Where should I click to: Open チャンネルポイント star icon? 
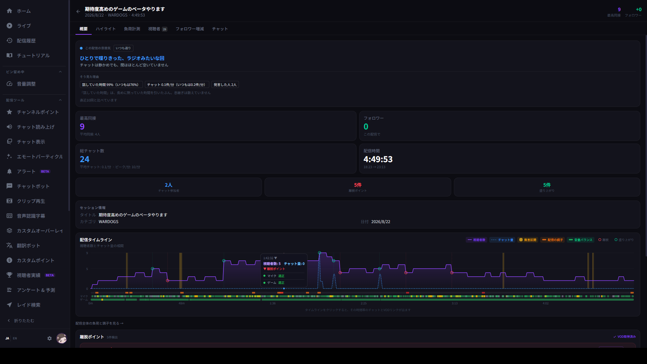[x=9, y=112]
